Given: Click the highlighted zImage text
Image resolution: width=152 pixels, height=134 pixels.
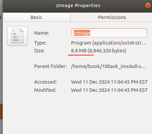Looking at the screenshot, I should 82,33.
